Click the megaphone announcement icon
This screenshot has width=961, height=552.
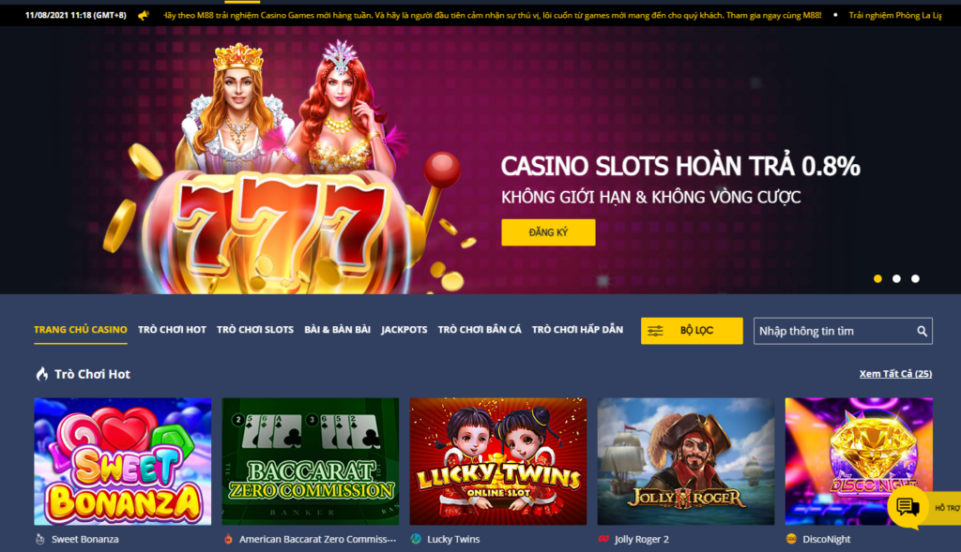[x=144, y=15]
